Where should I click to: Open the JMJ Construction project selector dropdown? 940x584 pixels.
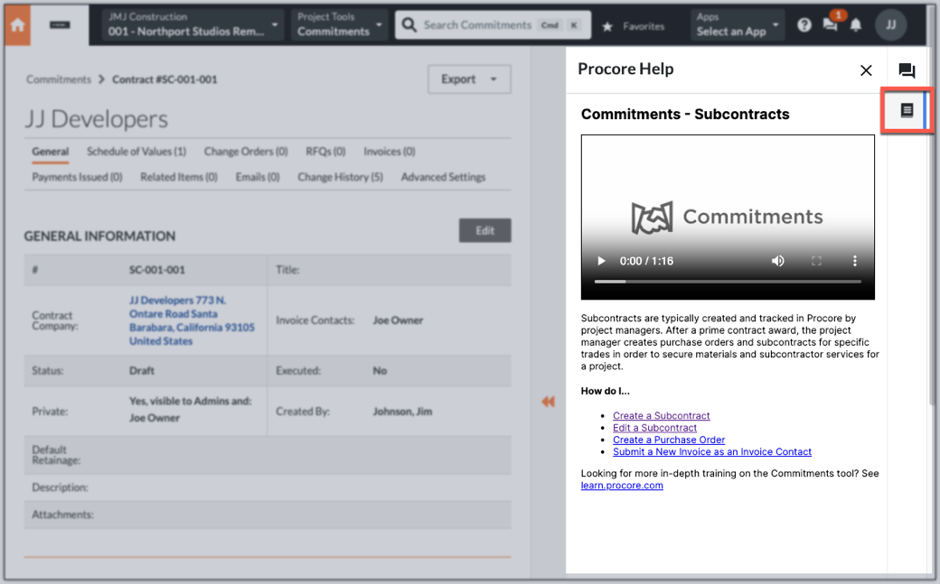pyautogui.click(x=193, y=25)
